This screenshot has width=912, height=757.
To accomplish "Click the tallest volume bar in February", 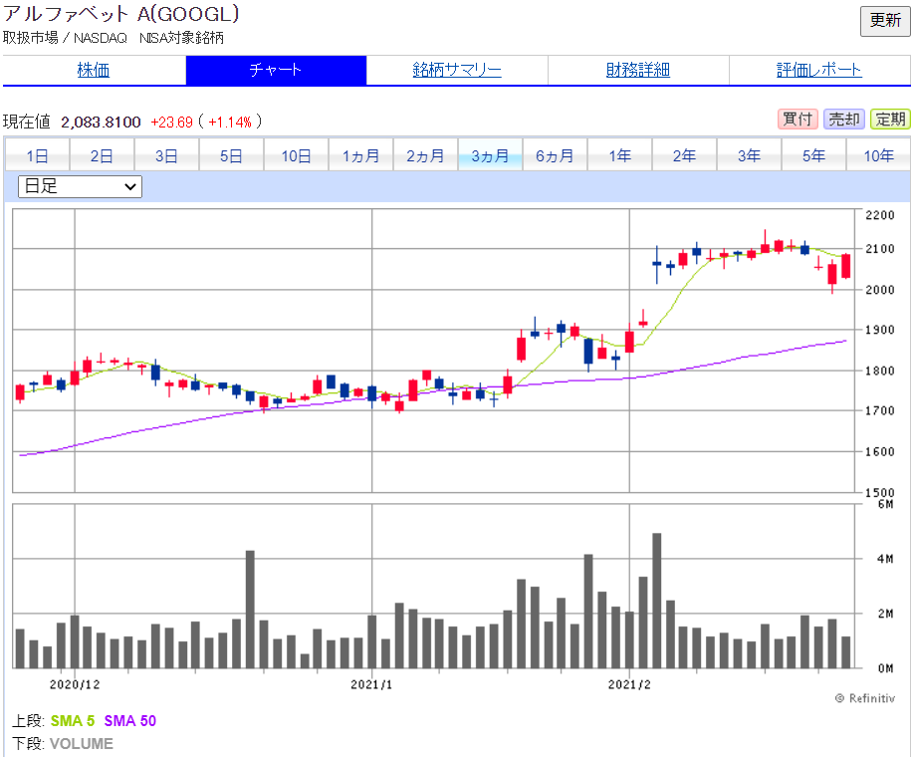I will pos(657,601).
